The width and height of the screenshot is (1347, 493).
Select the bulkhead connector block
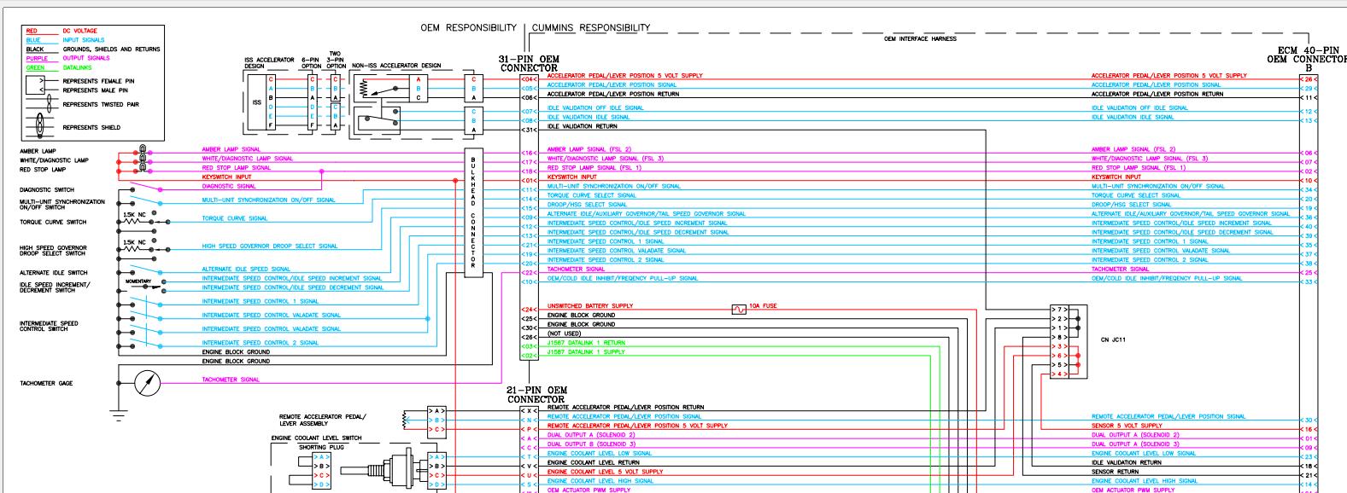pos(472,213)
